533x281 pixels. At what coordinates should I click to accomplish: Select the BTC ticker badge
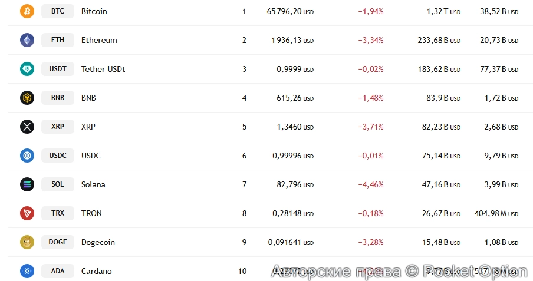tap(58, 11)
